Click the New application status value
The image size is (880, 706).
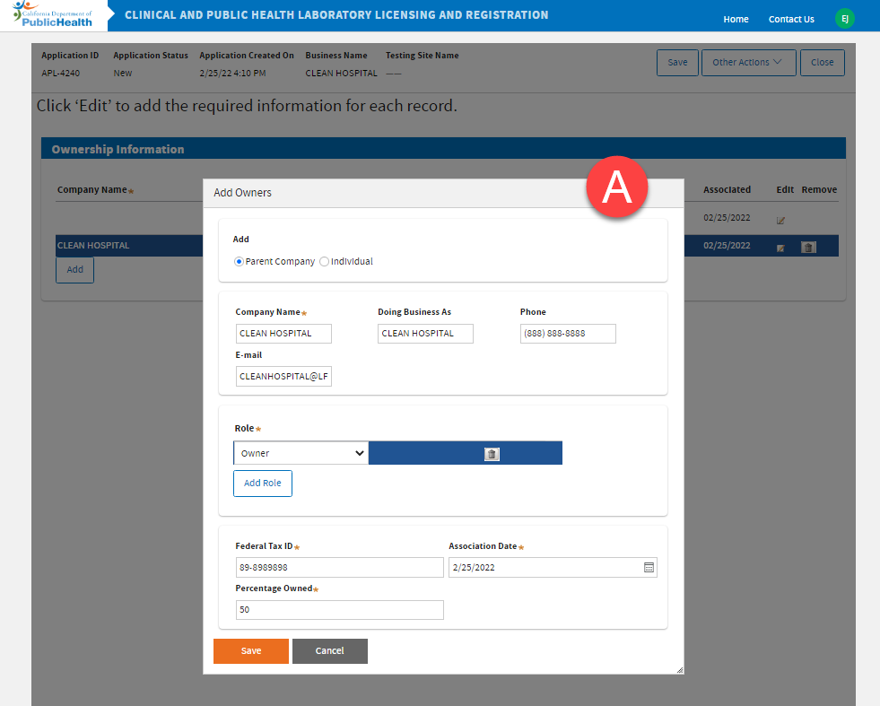[x=122, y=73]
